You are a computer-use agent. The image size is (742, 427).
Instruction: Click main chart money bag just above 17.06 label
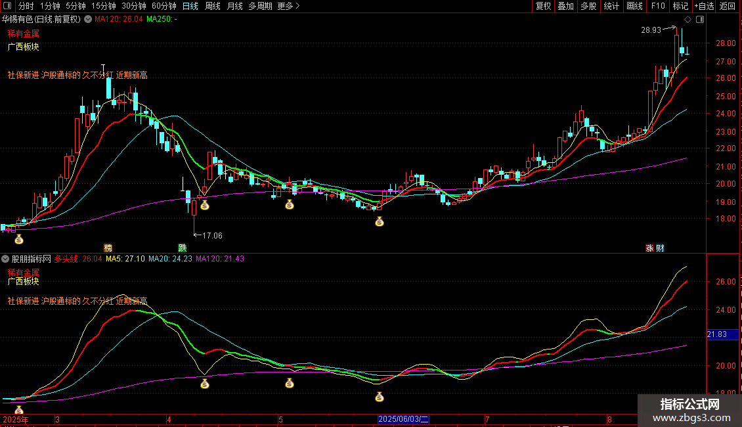[x=205, y=206]
